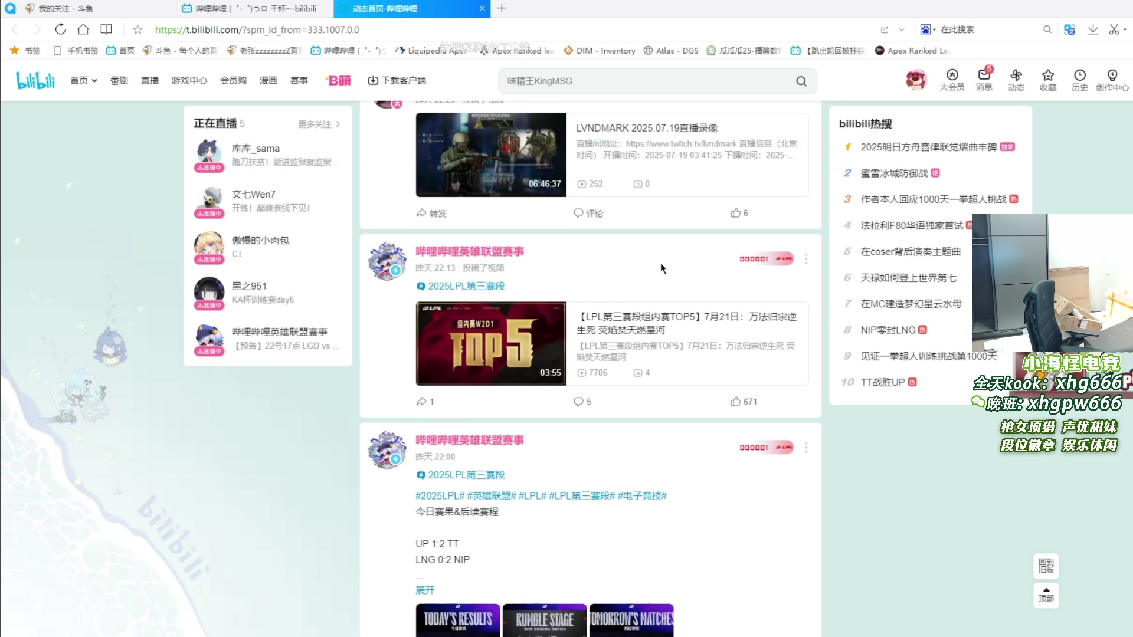
Task: Click the browser 在此搜索 search box
Action: click(x=991, y=29)
